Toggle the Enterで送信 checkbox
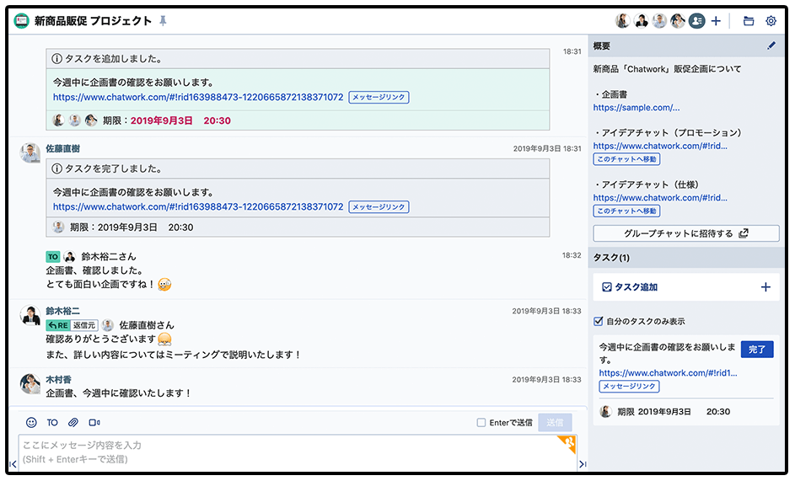 (x=481, y=422)
